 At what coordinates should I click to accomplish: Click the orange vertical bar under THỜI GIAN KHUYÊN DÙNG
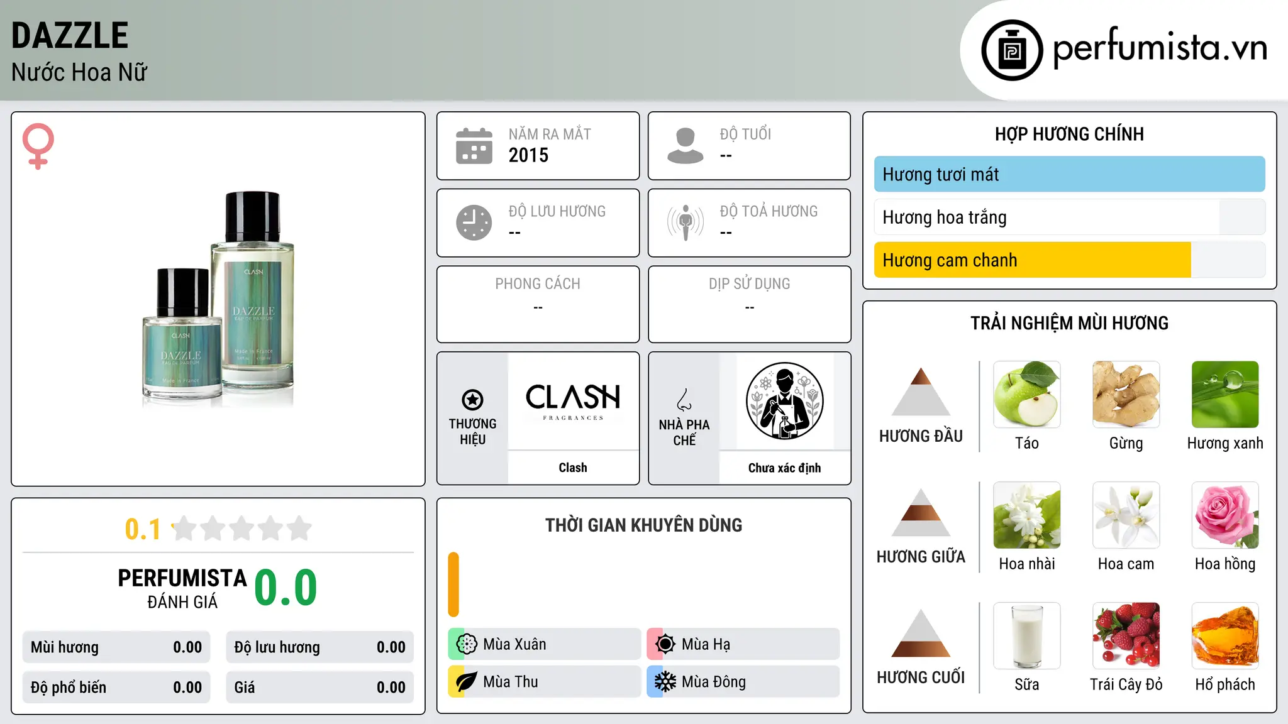453,584
